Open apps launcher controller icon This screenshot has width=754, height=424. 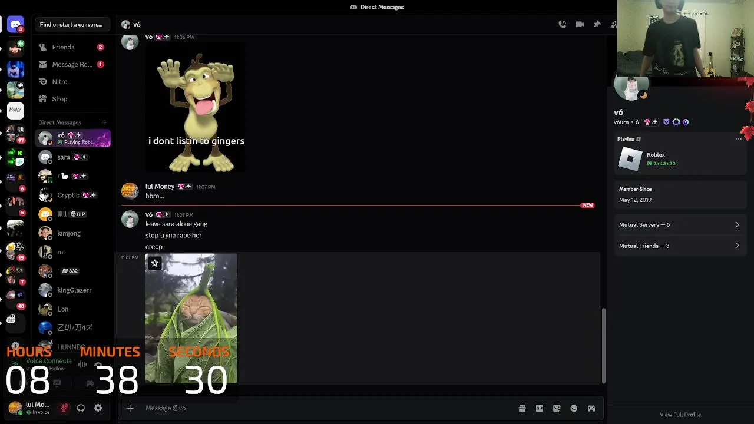click(x=591, y=408)
